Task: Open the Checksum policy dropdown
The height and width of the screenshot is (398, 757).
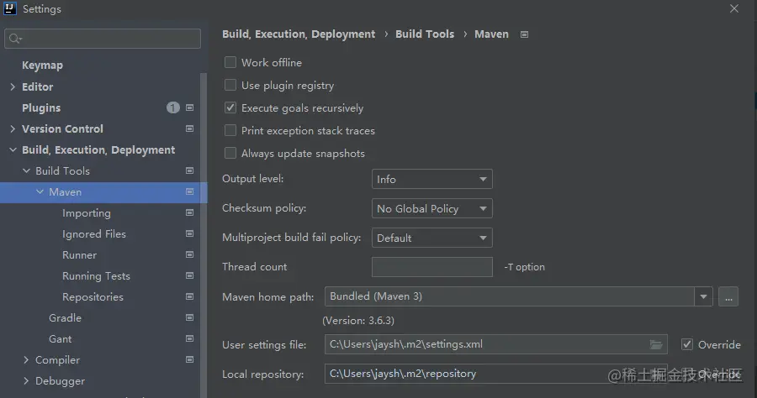Action: tap(431, 209)
